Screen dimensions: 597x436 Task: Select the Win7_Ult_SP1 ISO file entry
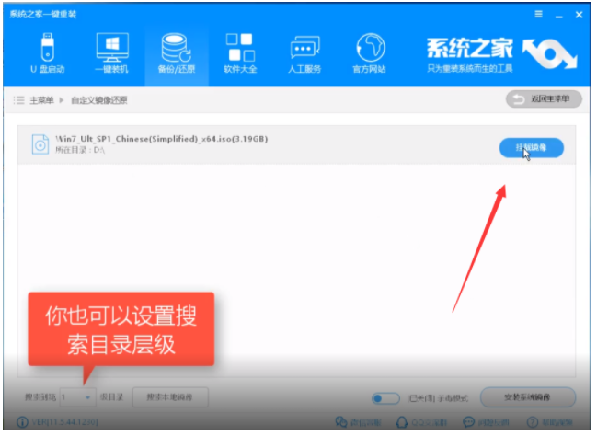point(160,139)
